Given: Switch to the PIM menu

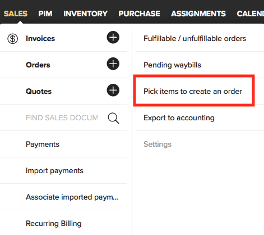Looking at the screenshot, I should coord(45,13).
